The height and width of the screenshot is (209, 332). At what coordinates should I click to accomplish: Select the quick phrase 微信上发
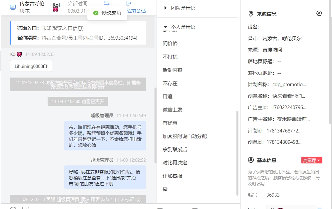(x=172, y=110)
